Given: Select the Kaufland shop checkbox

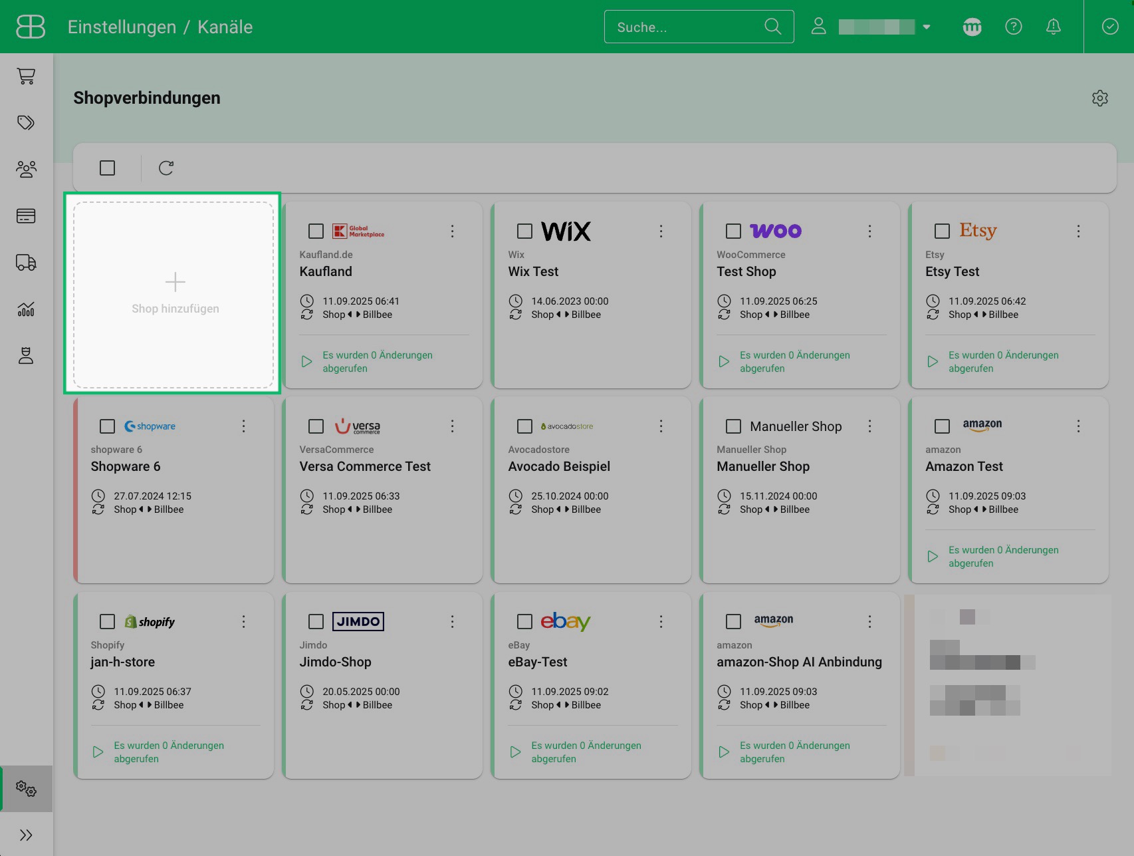Looking at the screenshot, I should [316, 231].
